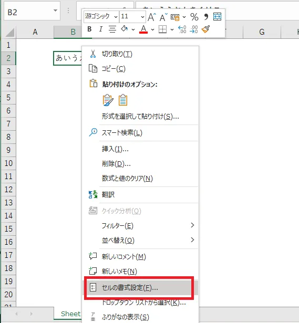Apply comma style

pos(206,17)
